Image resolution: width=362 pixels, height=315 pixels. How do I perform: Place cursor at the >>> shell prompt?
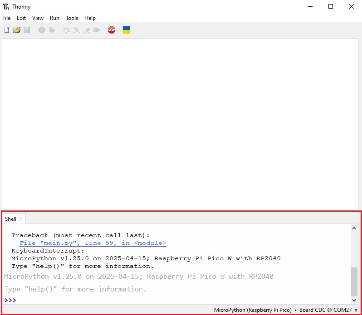(x=10, y=300)
